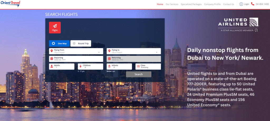Click the Returning calendar icon
The height and width of the screenshot is (121, 270).
click(x=109, y=59)
